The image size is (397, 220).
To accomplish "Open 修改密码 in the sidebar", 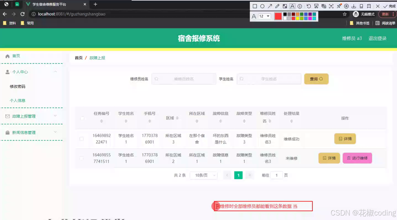I will click(x=18, y=86).
